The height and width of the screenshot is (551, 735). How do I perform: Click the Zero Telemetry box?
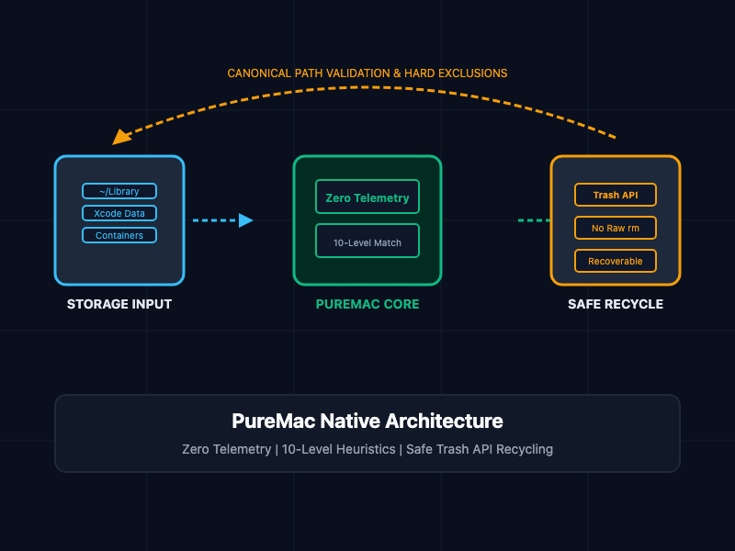point(367,197)
